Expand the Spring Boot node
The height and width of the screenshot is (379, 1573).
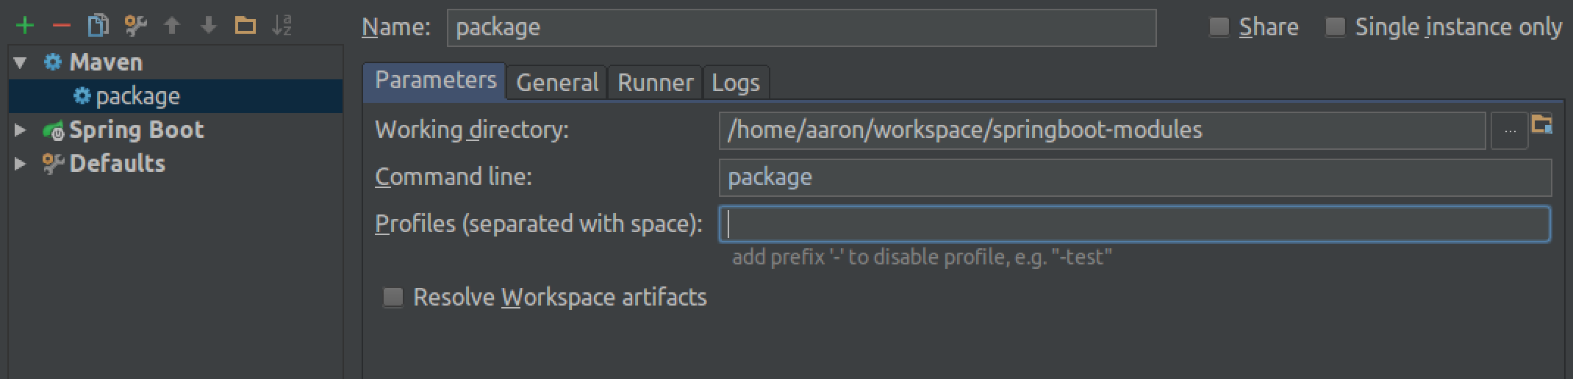pyautogui.click(x=21, y=131)
